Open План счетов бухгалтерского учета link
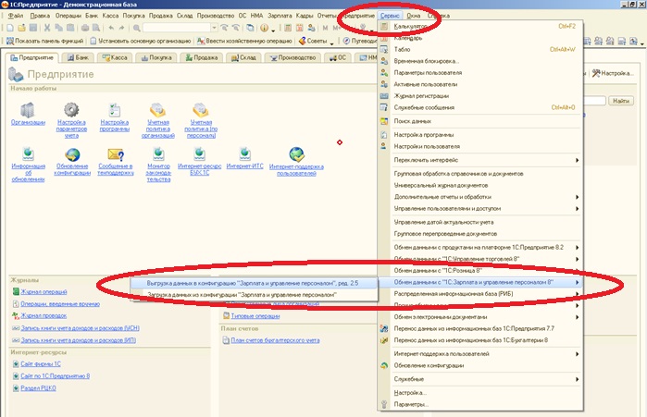This screenshot has width=647, height=417. pyautogui.click(x=275, y=340)
